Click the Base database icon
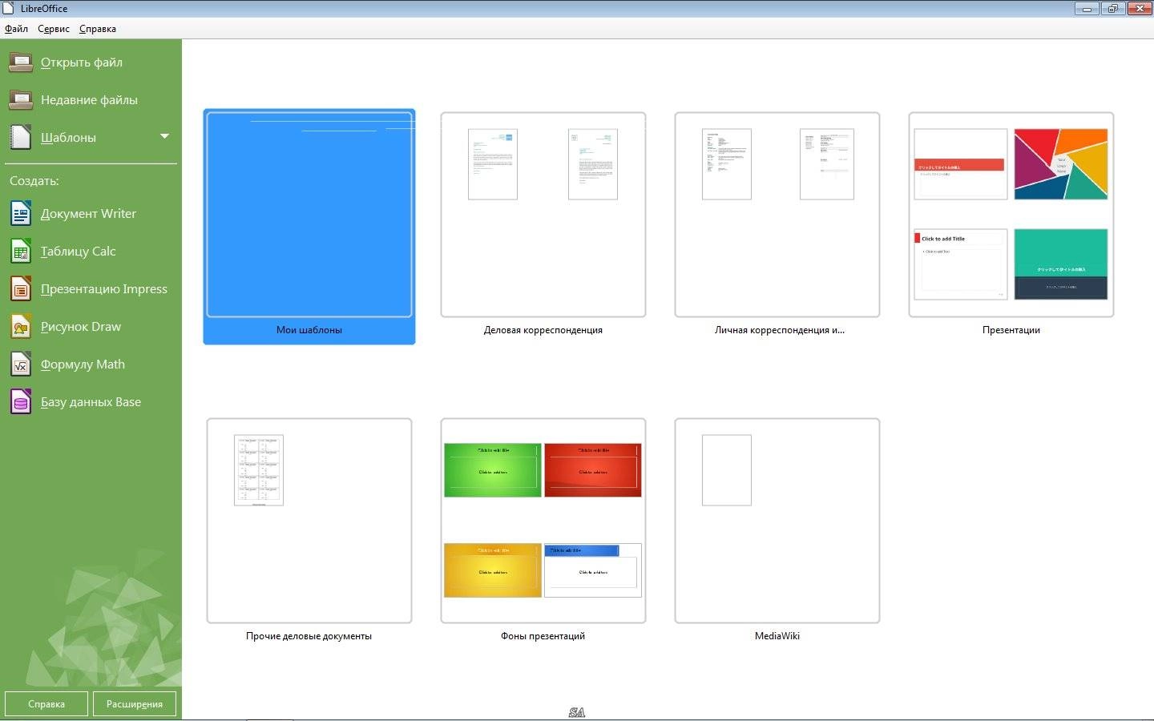This screenshot has width=1154, height=721. tap(21, 402)
